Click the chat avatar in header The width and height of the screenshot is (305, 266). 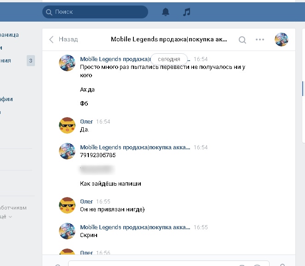[x=281, y=40]
